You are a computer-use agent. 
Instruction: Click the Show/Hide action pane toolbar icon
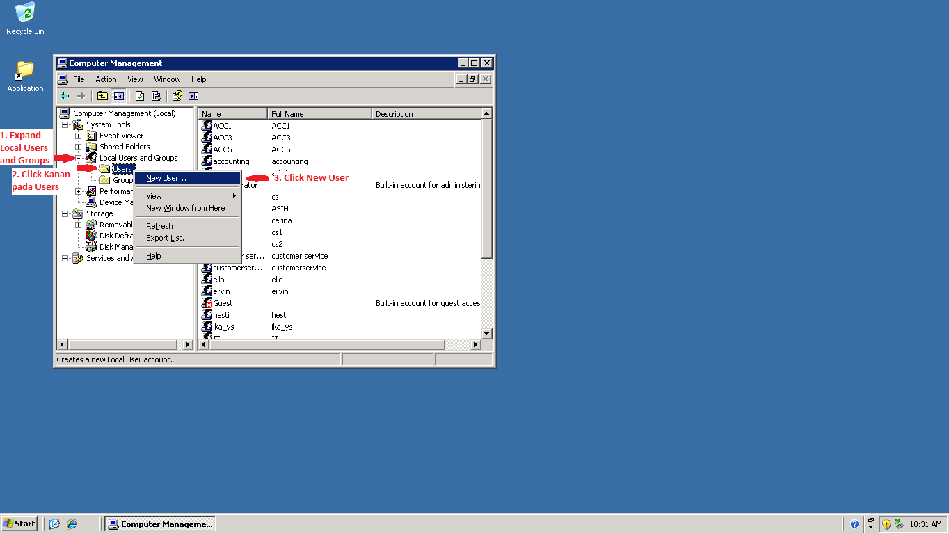pos(194,96)
